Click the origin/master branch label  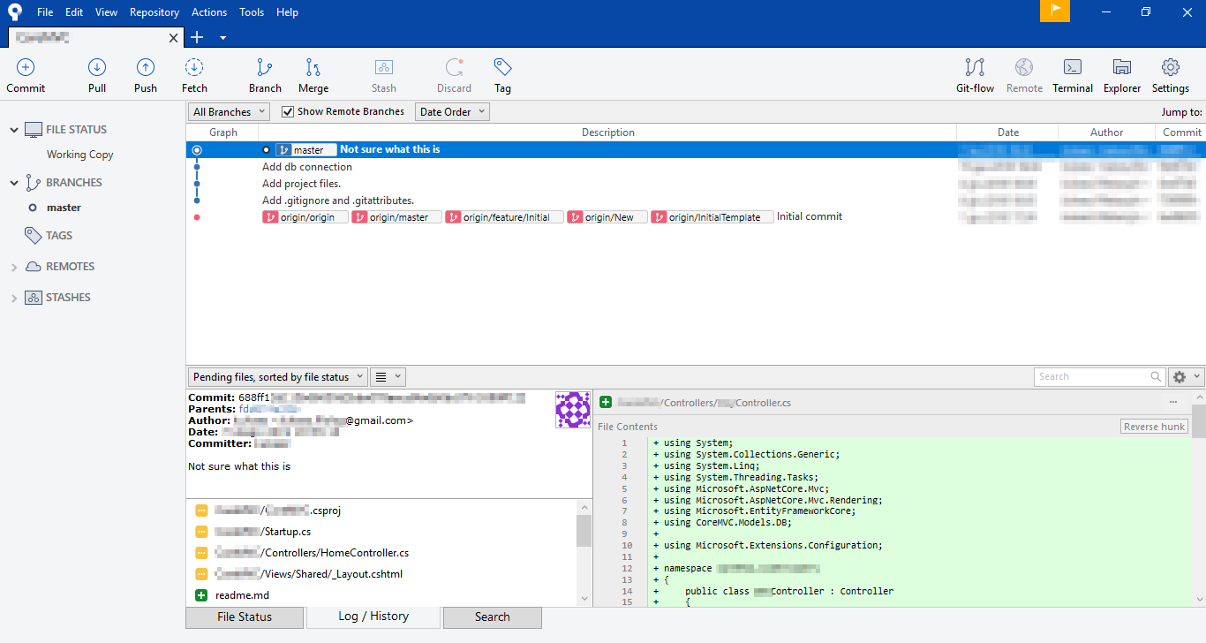point(396,217)
